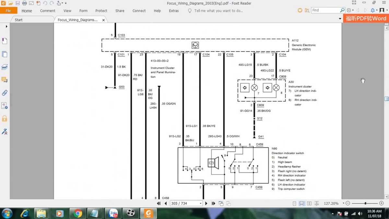Close the Focus_Wiring_Diagrams document tab
This screenshot has width=389, height=219.
[103, 20]
